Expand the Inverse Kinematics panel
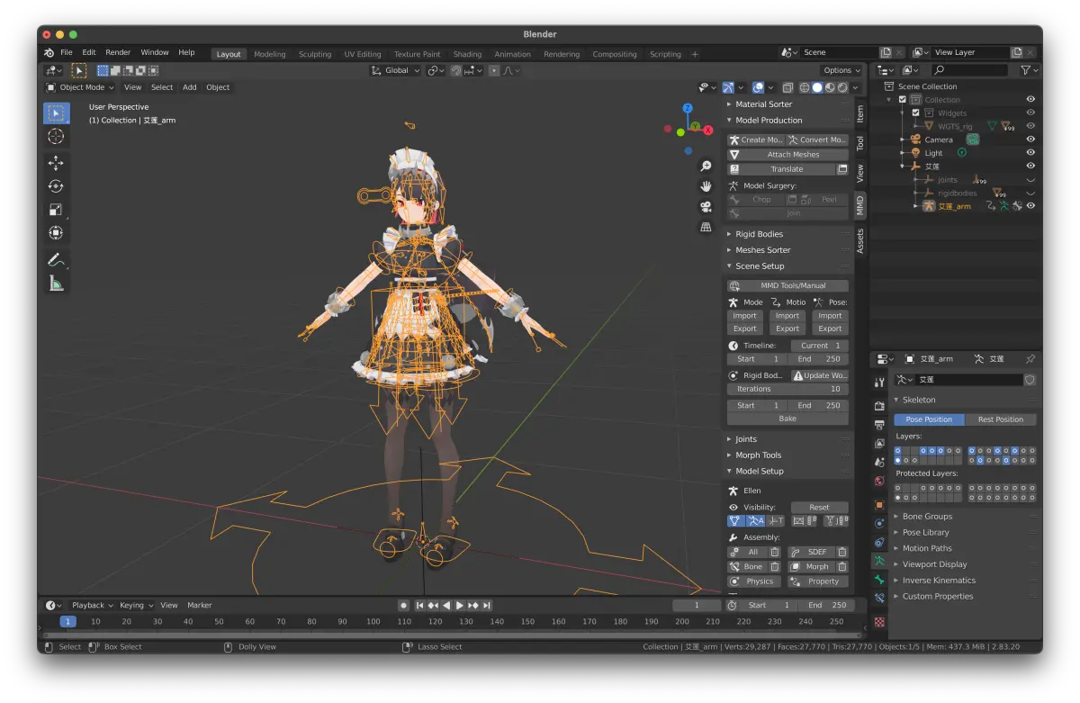The height and width of the screenshot is (703, 1080). click(939, 581)
